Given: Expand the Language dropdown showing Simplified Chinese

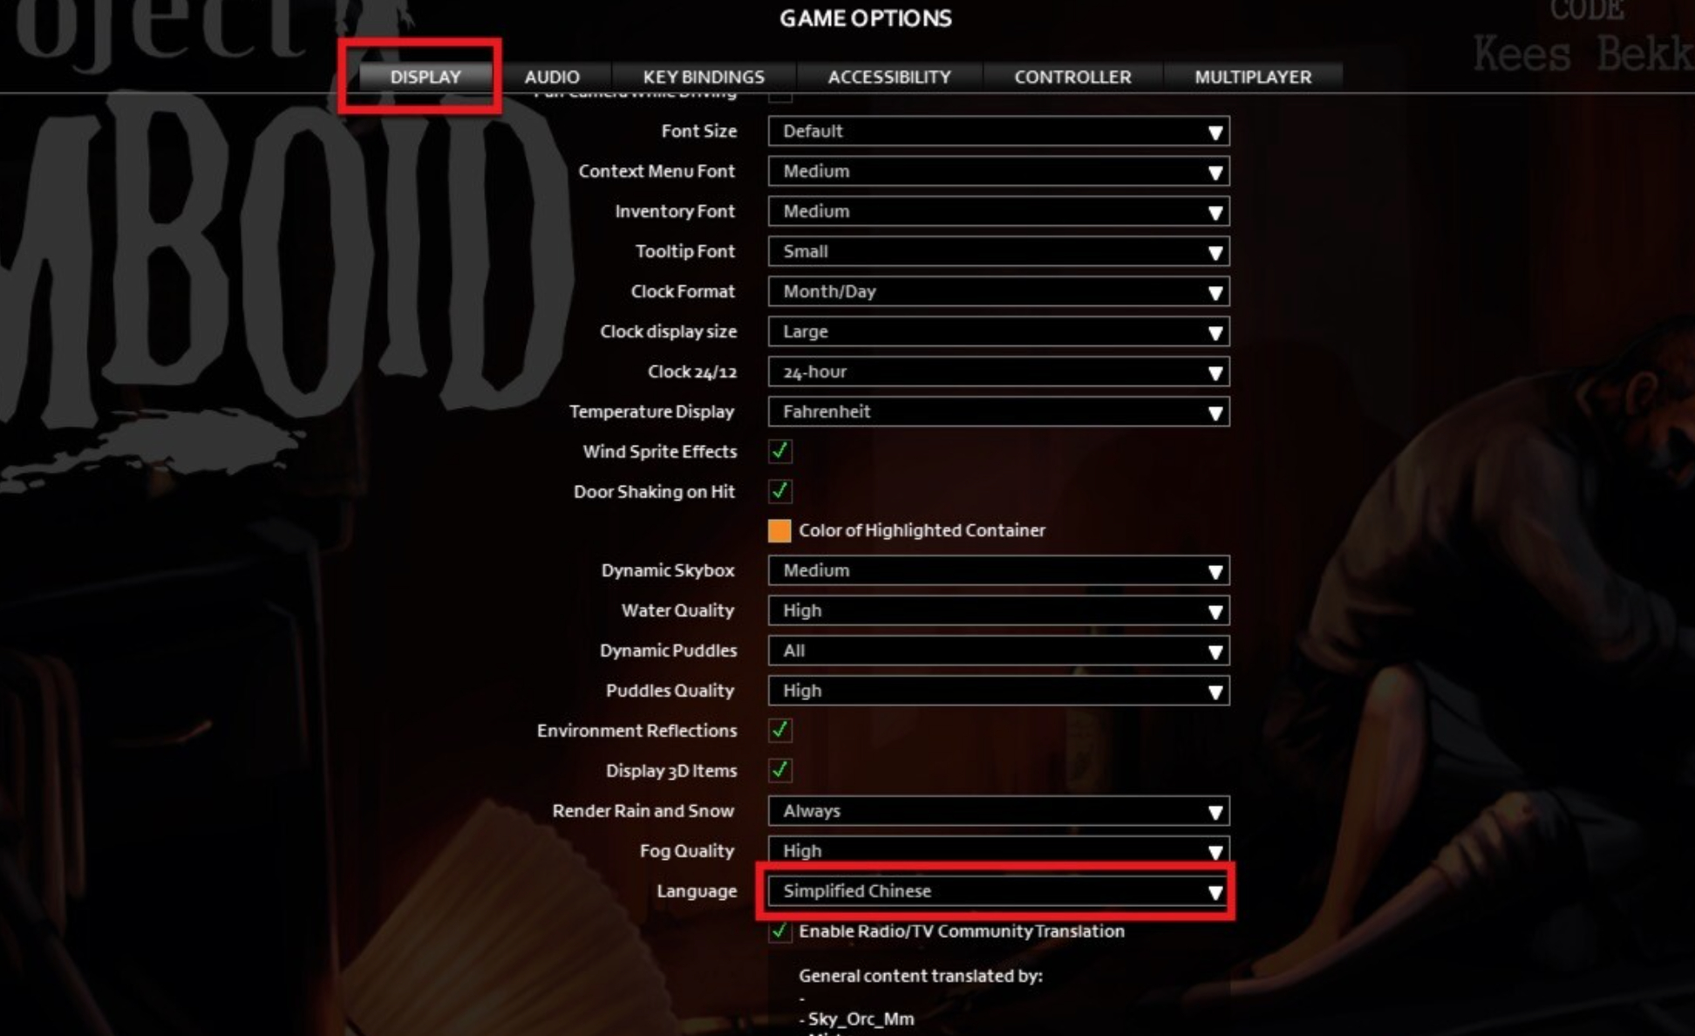Looking at the screenshot, I should click(x=998, y=891).
